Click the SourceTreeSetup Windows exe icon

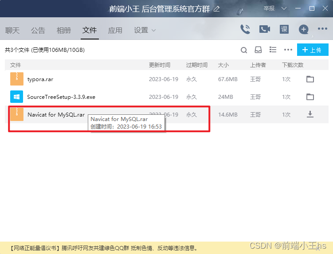16,97
